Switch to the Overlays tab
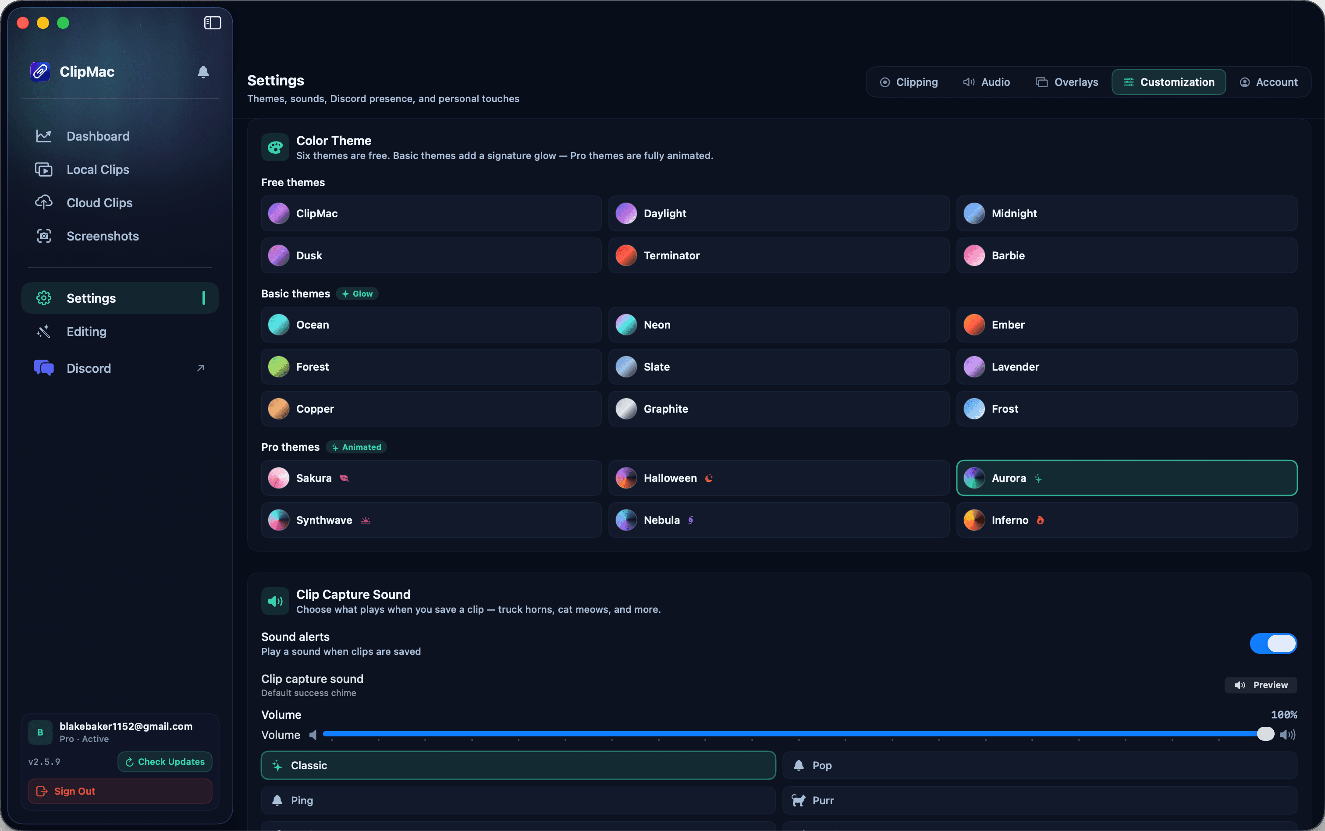This screenshot has width=1325, height=831. point(1066,82)
